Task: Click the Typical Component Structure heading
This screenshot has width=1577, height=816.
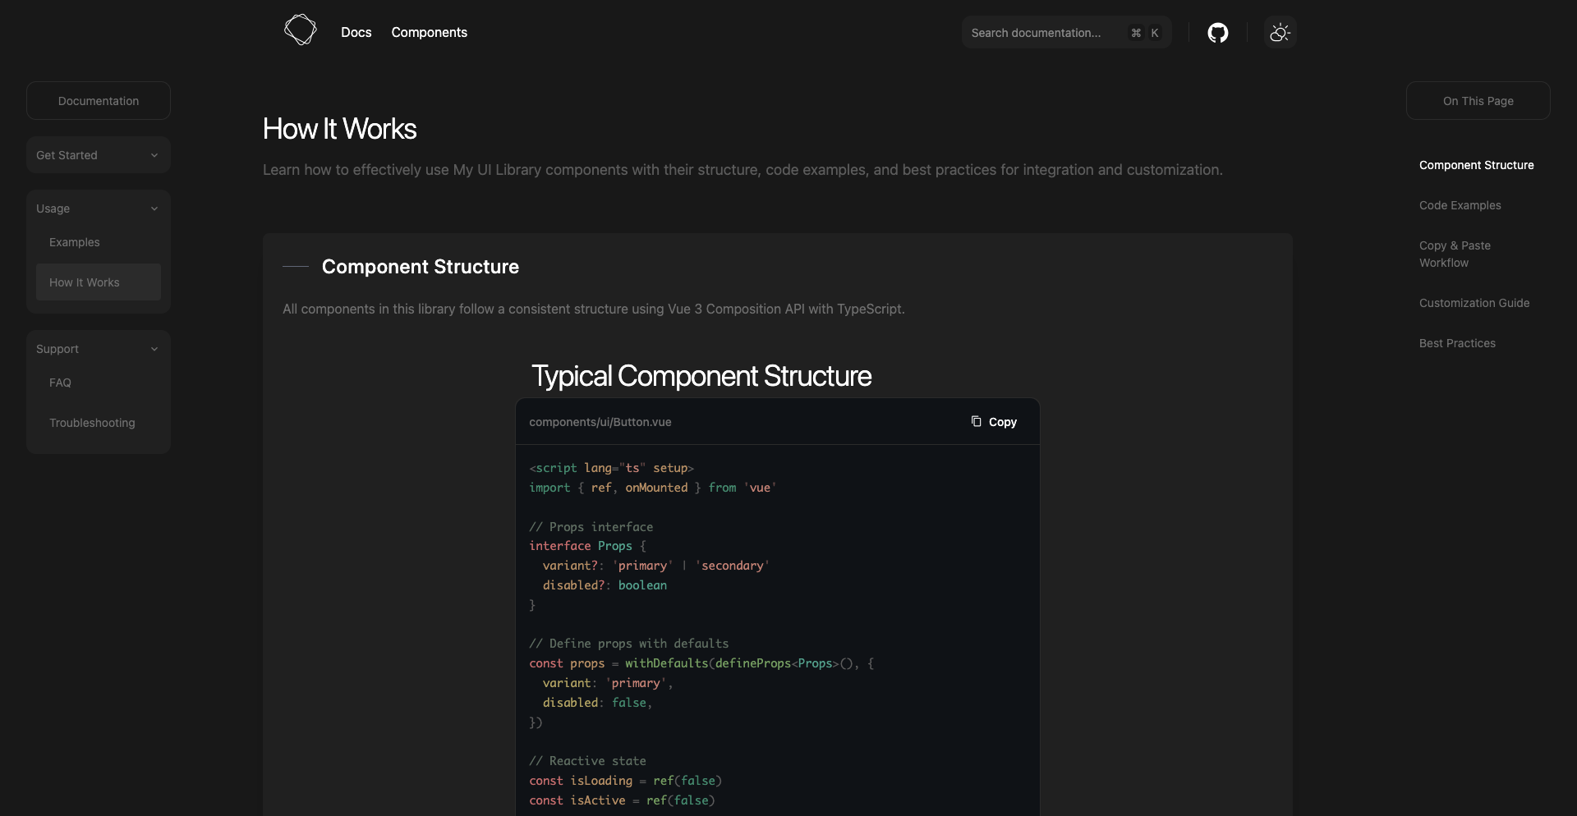Action: [701, 376]
